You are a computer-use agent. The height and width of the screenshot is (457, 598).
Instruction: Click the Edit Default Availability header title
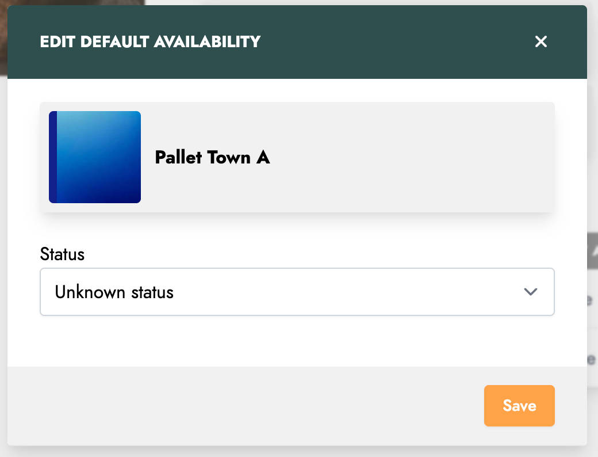150,41
